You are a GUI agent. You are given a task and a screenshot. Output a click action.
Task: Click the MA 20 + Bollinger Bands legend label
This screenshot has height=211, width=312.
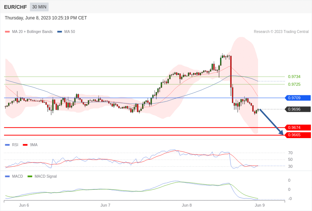32,32
